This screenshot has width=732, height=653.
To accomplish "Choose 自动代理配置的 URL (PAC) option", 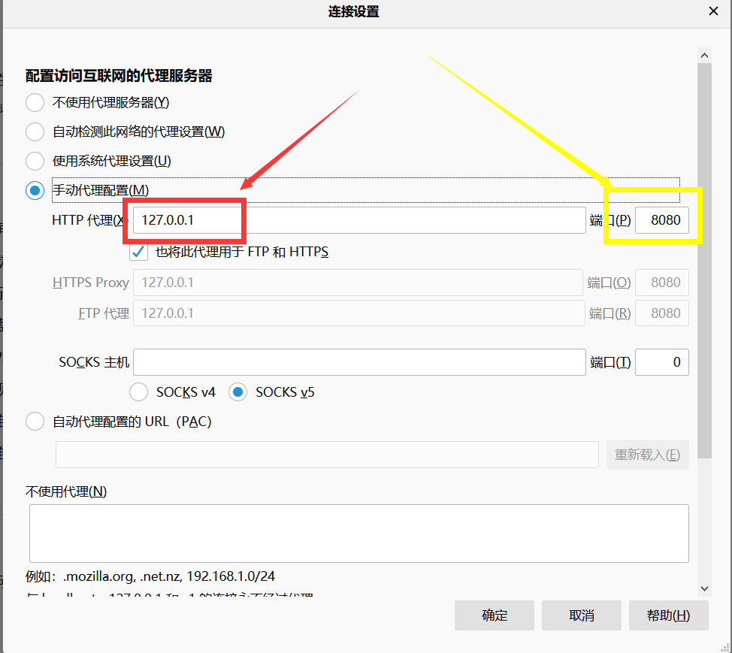I will [x=35, y=422].
